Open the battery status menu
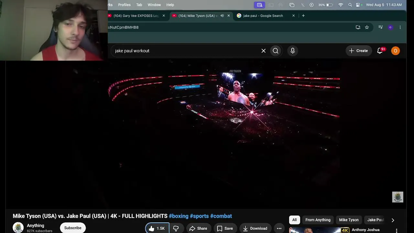414x233 pixels. pos(326,5)
